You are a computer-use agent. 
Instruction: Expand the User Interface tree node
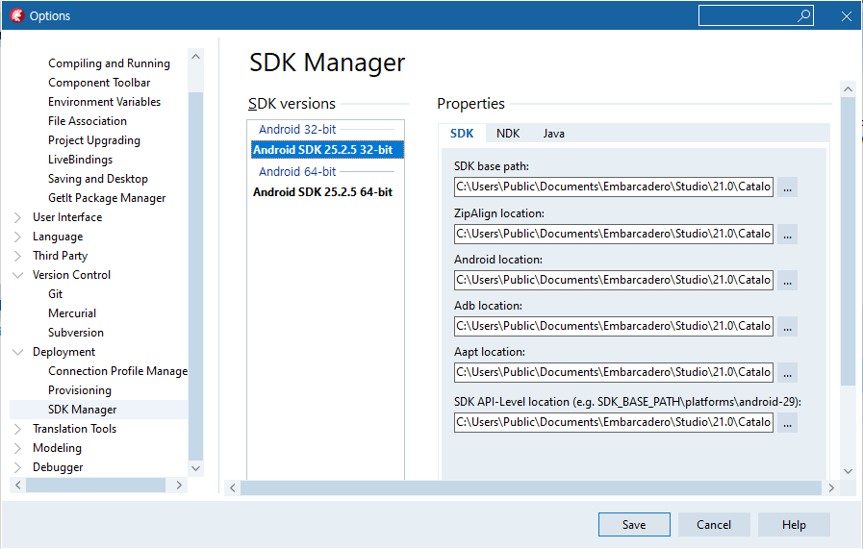pyautogui.click(x=18, y=217)
